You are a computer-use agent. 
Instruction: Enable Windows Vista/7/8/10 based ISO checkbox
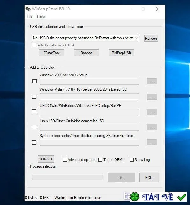tap(34, 97)
